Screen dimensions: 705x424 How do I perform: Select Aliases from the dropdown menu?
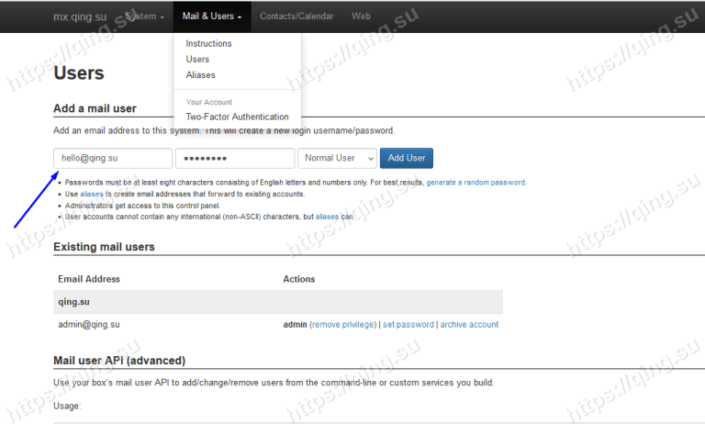pyautogui.click(x=200, y=75)
